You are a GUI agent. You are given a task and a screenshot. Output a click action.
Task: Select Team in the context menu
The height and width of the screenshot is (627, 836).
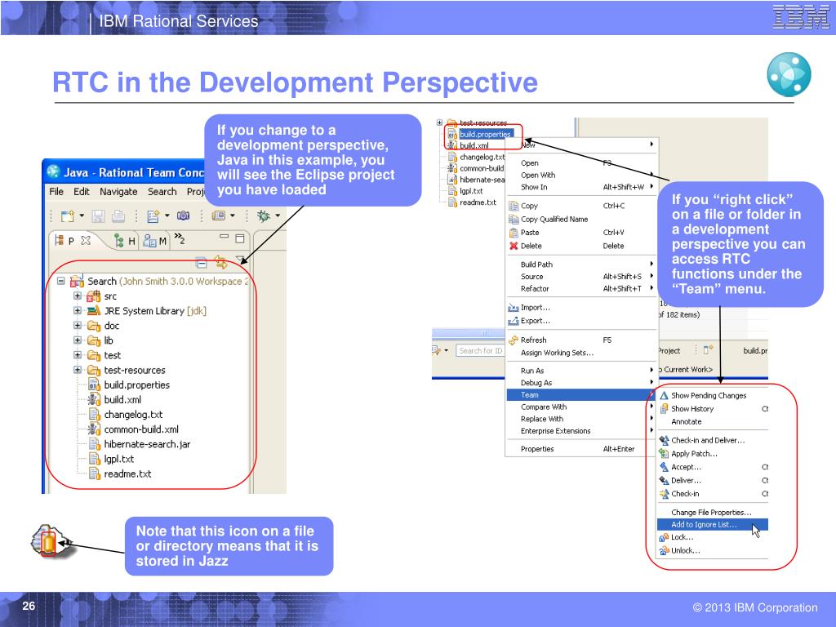coord(580,395)
